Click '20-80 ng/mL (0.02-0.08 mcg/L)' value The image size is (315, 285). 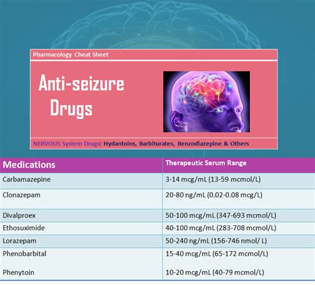214,195
